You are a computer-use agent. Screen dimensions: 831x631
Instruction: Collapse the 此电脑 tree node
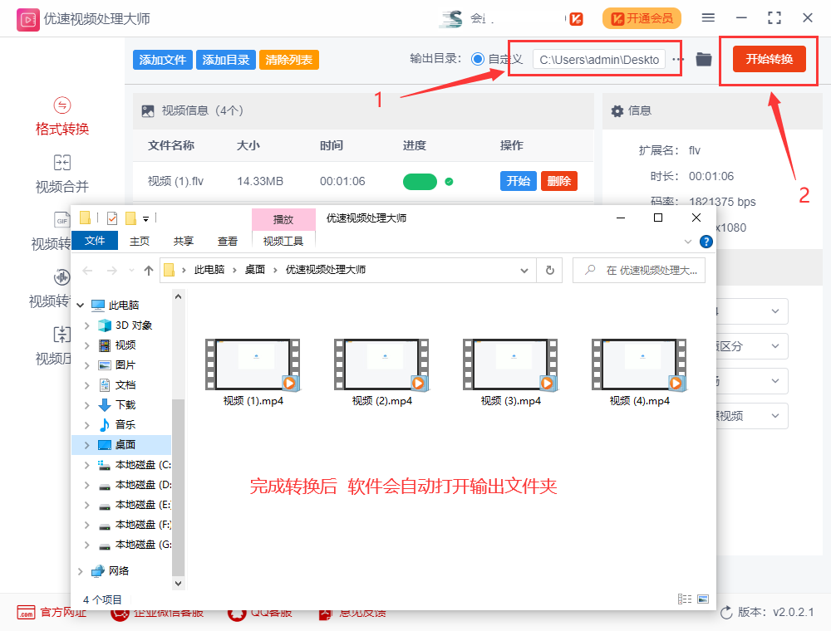pos(80,306)
